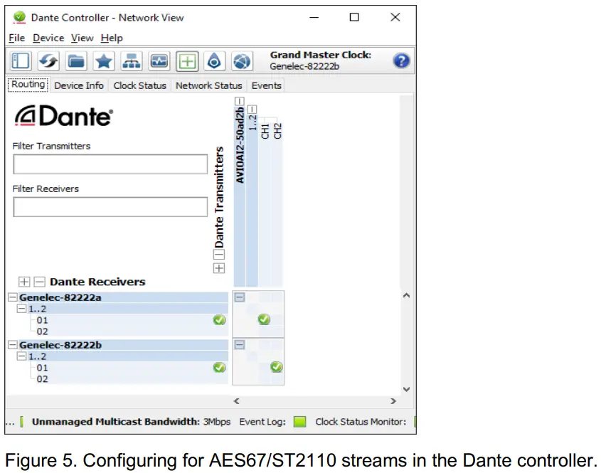Click the channel groups view toolbar icon

pyautogui.click(x=21, y=61)
